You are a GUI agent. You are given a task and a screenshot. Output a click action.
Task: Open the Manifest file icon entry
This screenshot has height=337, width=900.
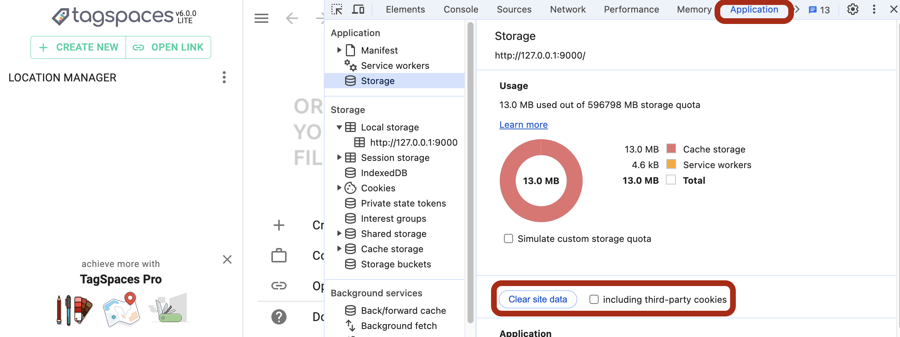(x=350, y=50)
